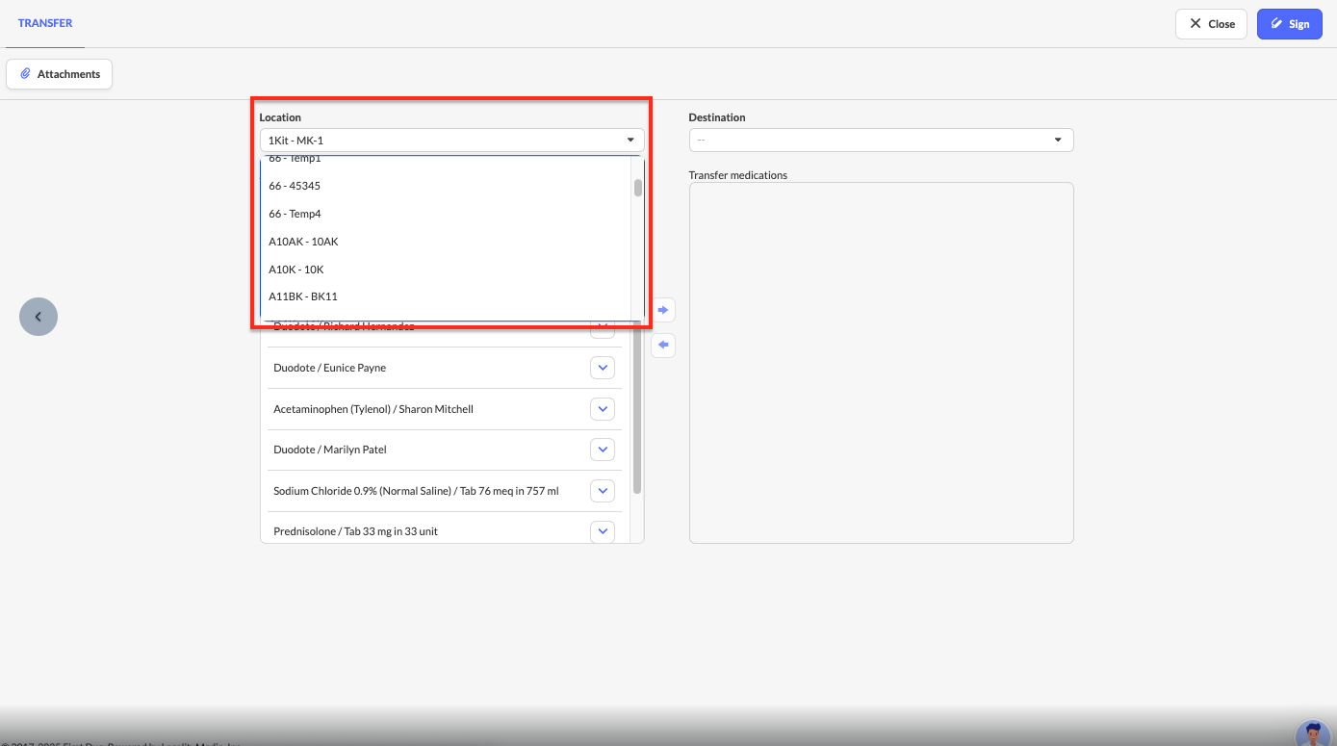Select A10AK - 10AK location
Screen dimensions: 1337x746
click(303, 242)
